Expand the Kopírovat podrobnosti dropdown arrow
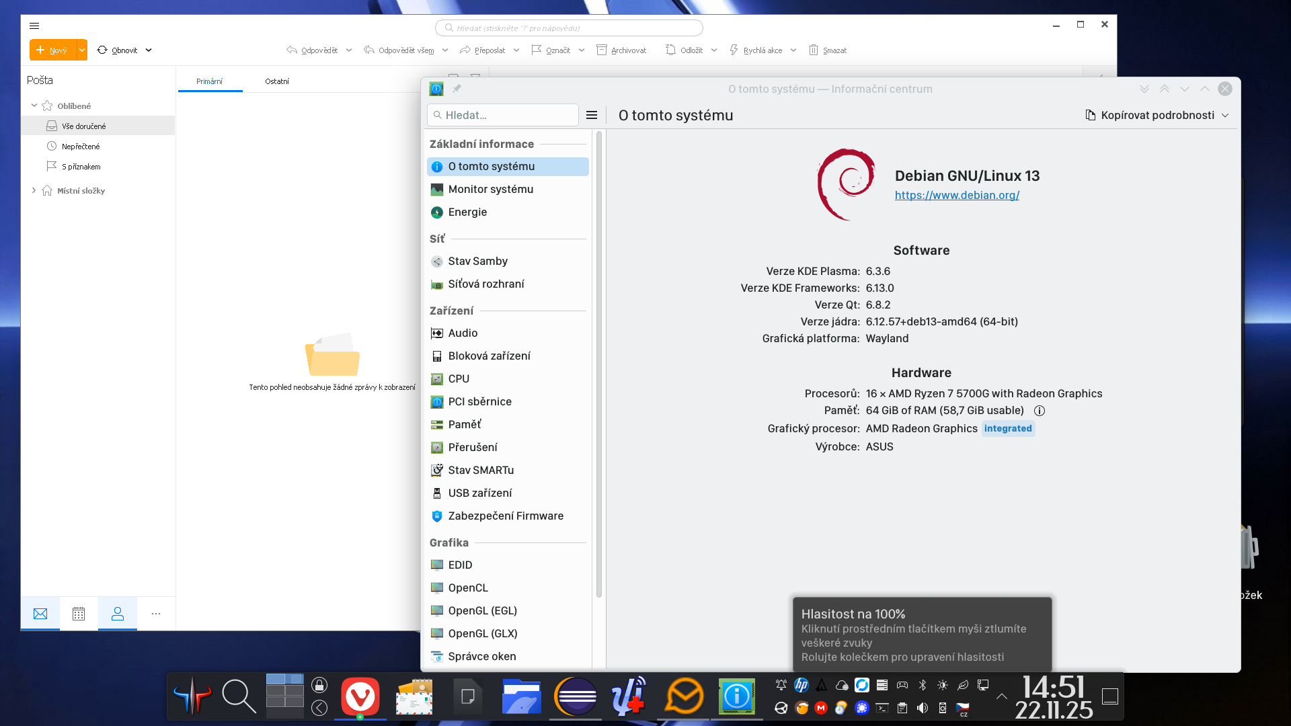 coord(1225,115)
